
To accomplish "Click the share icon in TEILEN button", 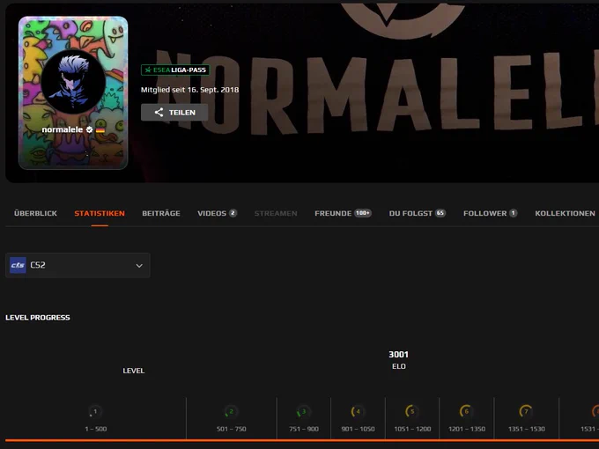I will pos(159,113).
